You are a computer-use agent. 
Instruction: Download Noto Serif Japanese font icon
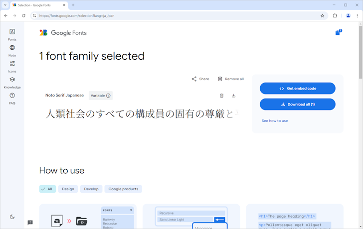click(x=233, y=96)
